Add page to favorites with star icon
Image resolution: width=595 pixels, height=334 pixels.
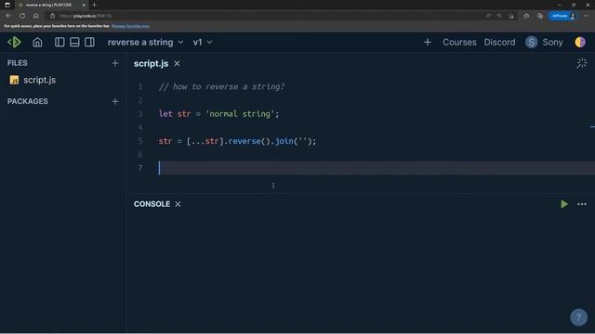pyautogui.click(x=526, y=16)
